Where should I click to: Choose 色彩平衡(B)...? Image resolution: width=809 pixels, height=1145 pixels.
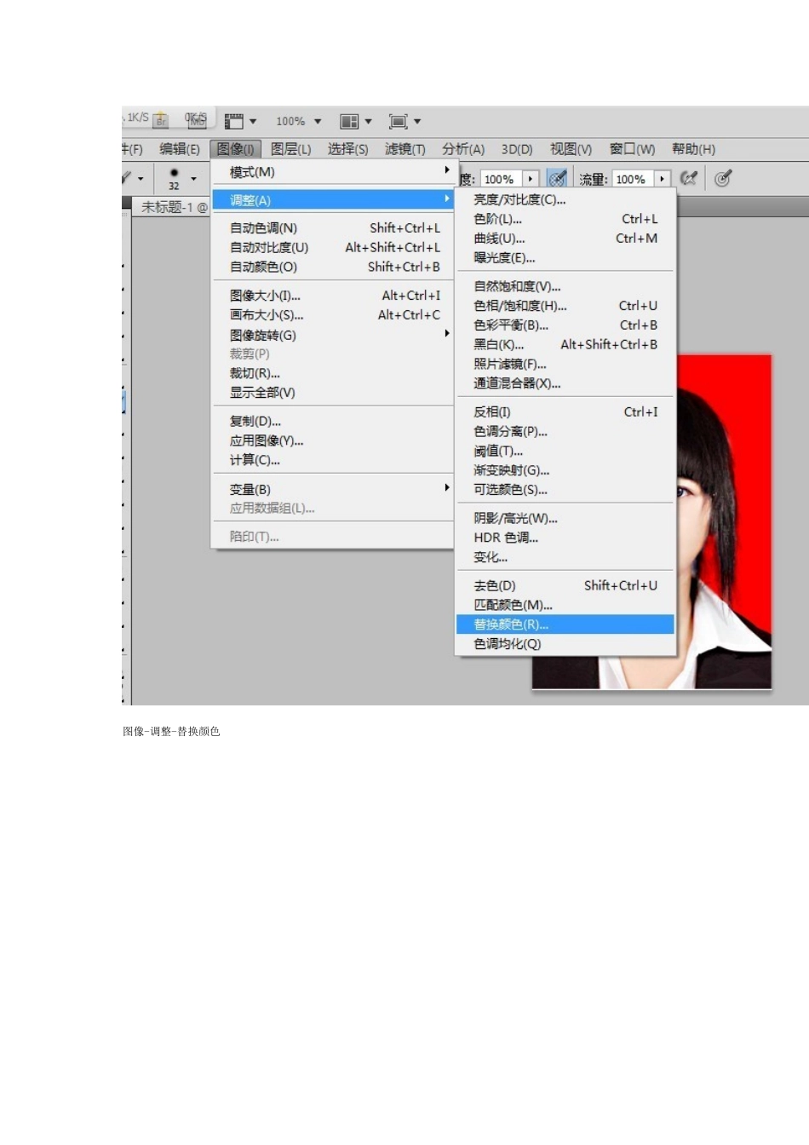[565, 325]
